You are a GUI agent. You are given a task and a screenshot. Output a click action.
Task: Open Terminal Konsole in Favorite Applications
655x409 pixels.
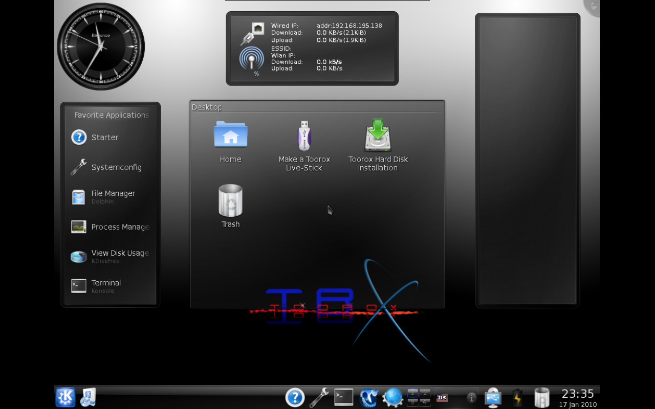(x=111, y=286)
